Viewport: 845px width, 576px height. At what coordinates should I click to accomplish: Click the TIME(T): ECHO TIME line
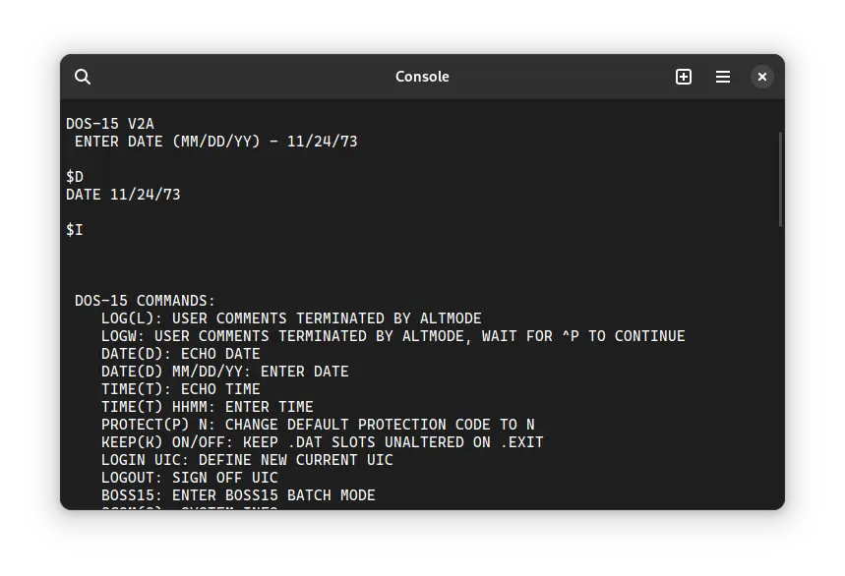coord(180,389)
